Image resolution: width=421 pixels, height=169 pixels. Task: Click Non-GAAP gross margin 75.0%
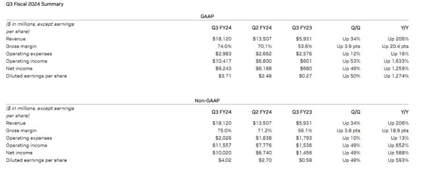pyautogui.click(x=225, y=131)
